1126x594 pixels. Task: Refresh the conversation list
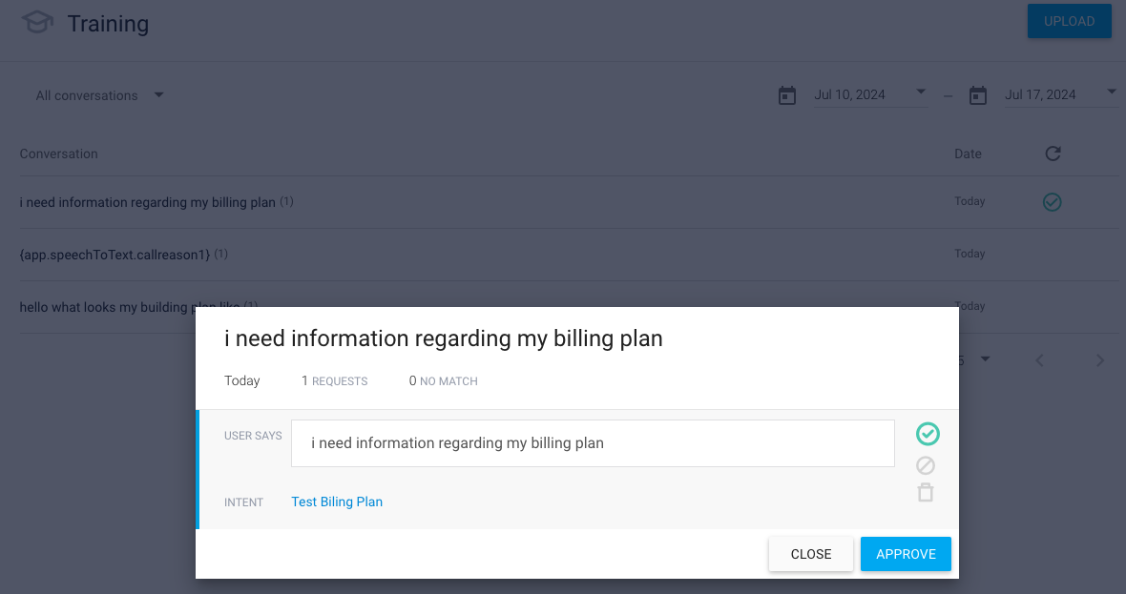[x=1053, y=154]
